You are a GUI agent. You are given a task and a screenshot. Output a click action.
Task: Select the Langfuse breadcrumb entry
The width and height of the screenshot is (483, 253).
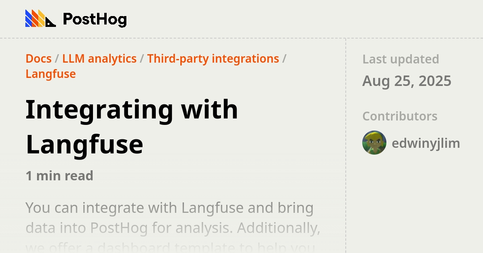pos(51,74)
